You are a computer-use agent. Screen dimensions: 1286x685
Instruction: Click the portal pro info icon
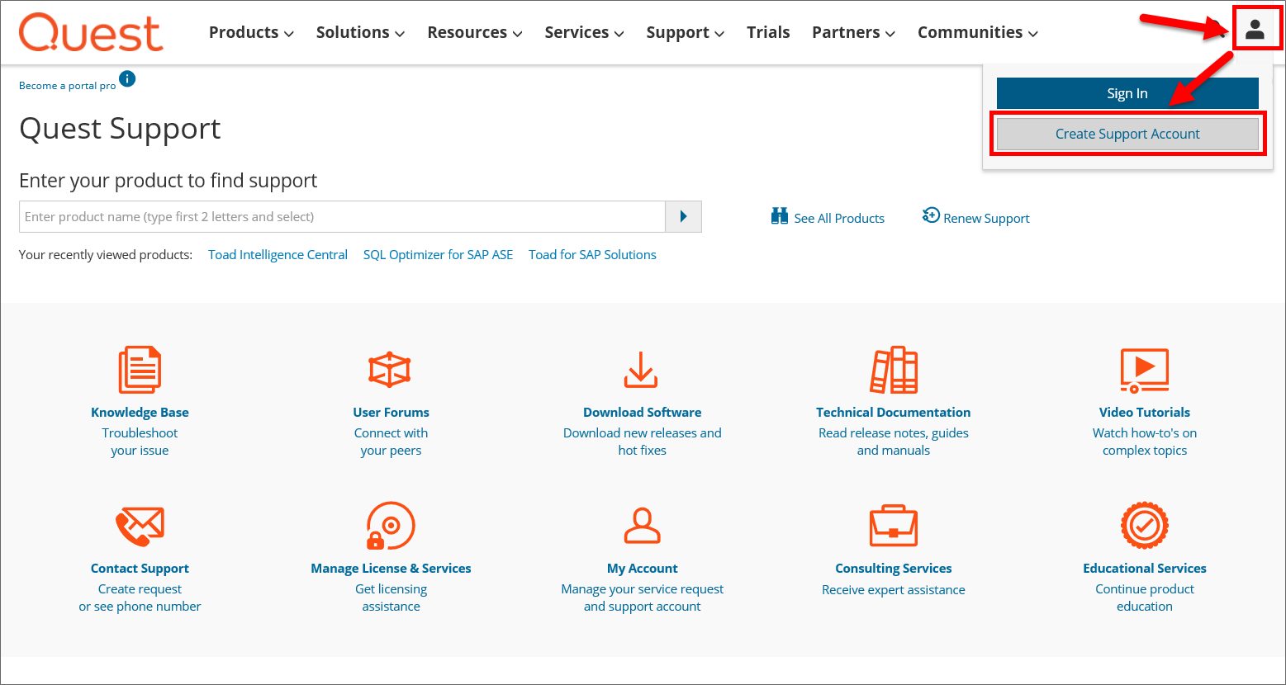pyautogui.click(x=127, y=79)
